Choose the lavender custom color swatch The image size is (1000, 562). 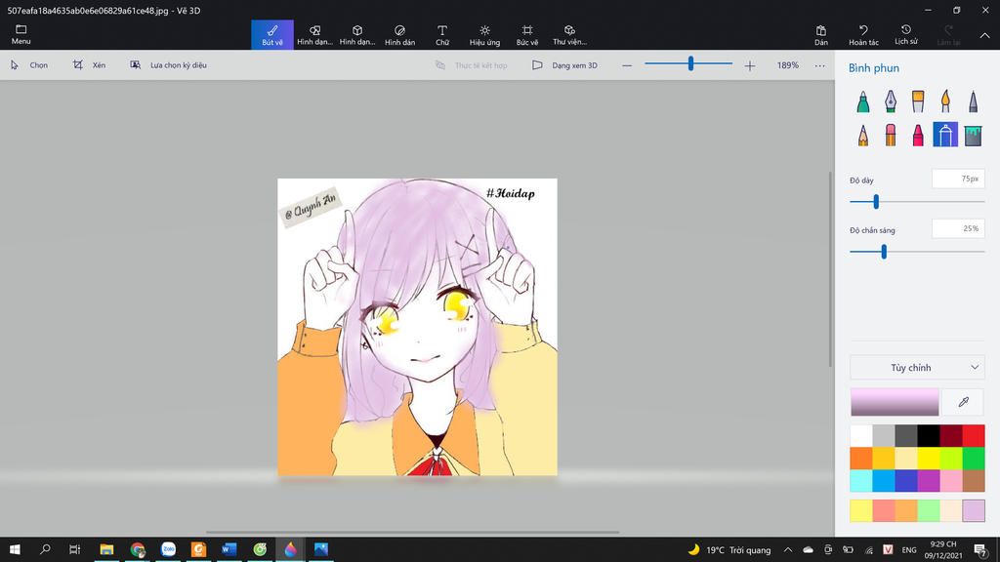click(974, 510)
